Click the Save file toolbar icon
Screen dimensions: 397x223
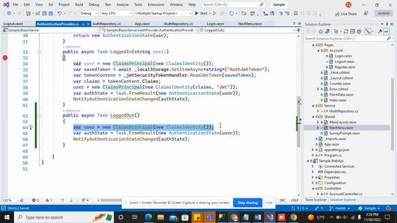[44, 14]
